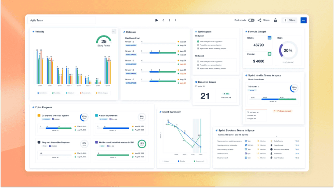Click the 40% ring on solar system epic

click(x=84, y=117)
